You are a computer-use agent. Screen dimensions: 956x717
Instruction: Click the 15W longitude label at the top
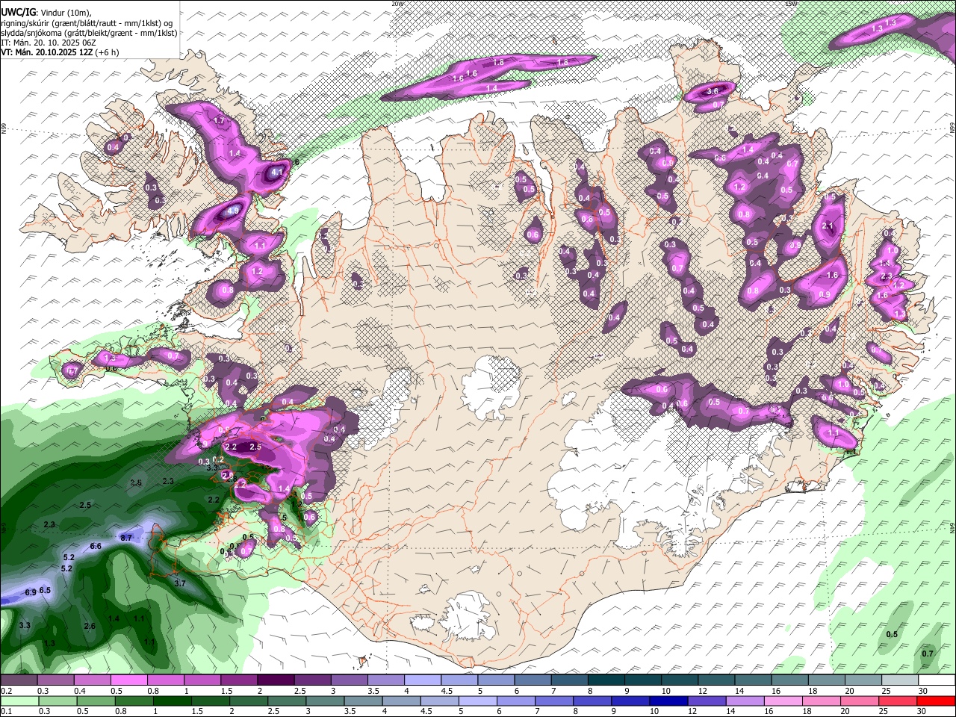(x=791, y=4)
